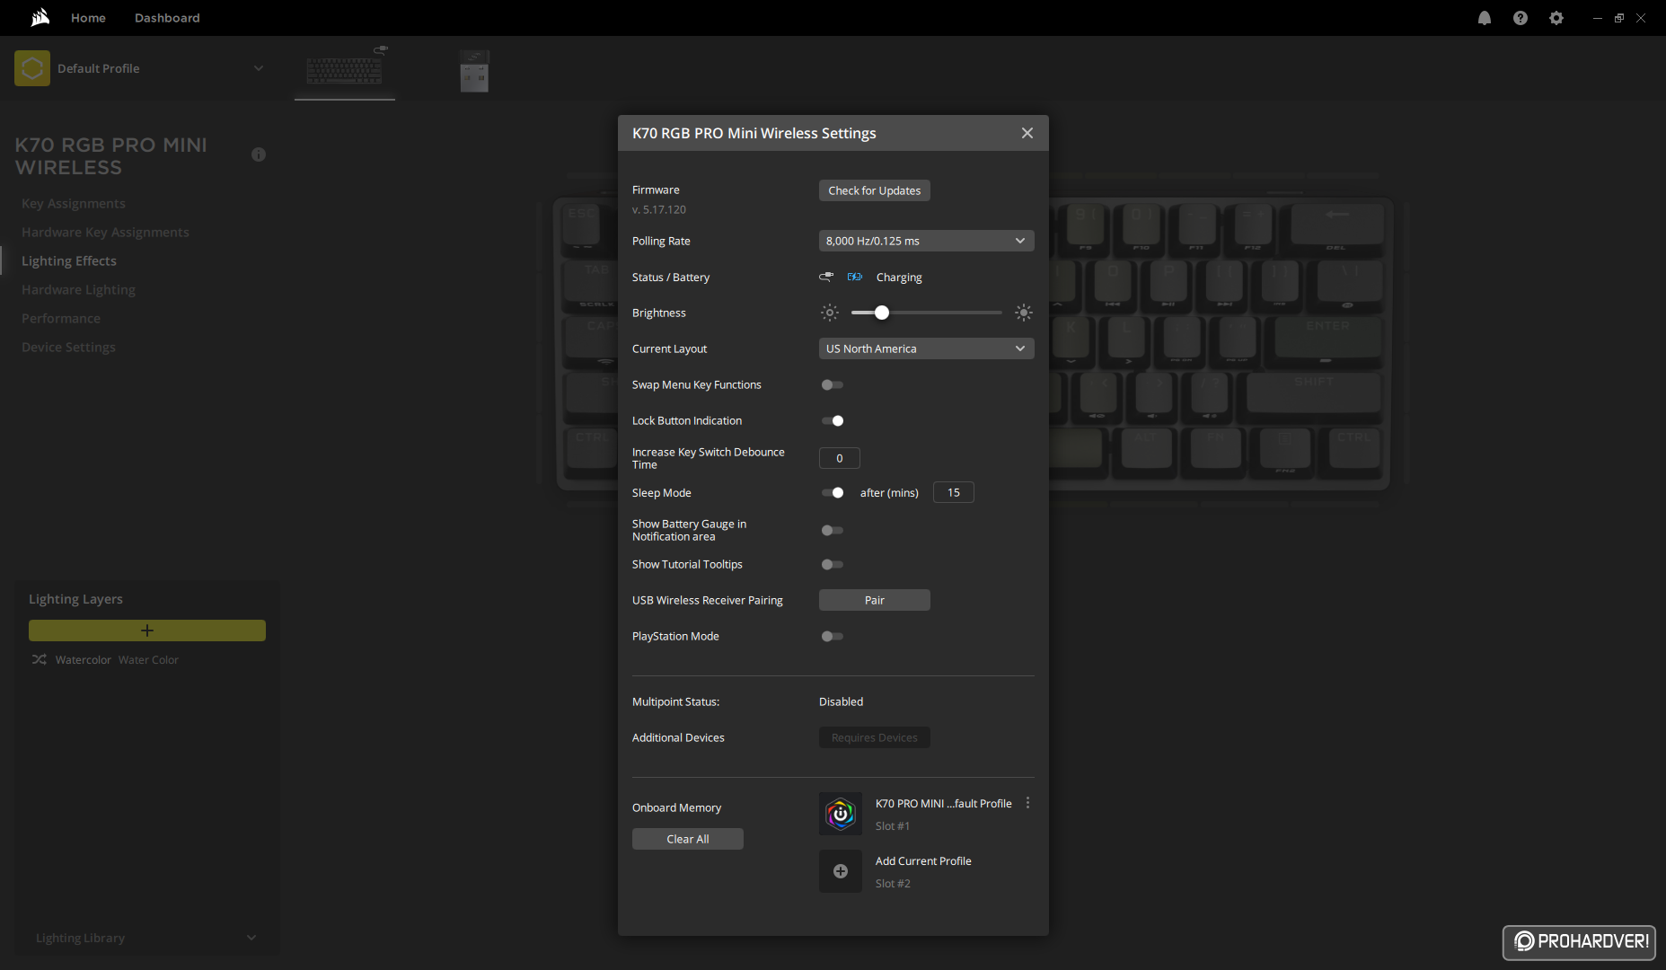Click the Charging status text
Image resolution: width=1666 pixels, height=970 pixels.
tap(899, 278)
